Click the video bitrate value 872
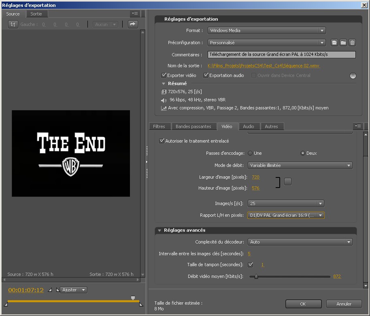The image size is (370, 316). point(337,276)
